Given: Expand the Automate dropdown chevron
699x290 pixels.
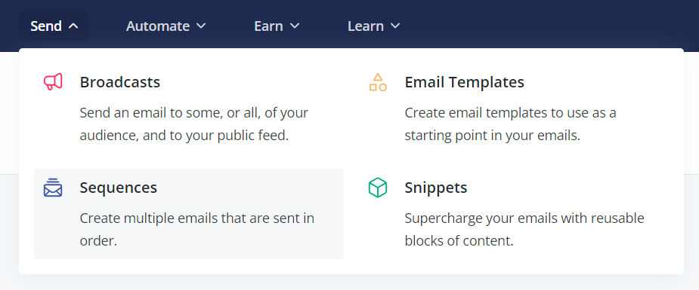Looking at the screenshot, I should [201, 26].
